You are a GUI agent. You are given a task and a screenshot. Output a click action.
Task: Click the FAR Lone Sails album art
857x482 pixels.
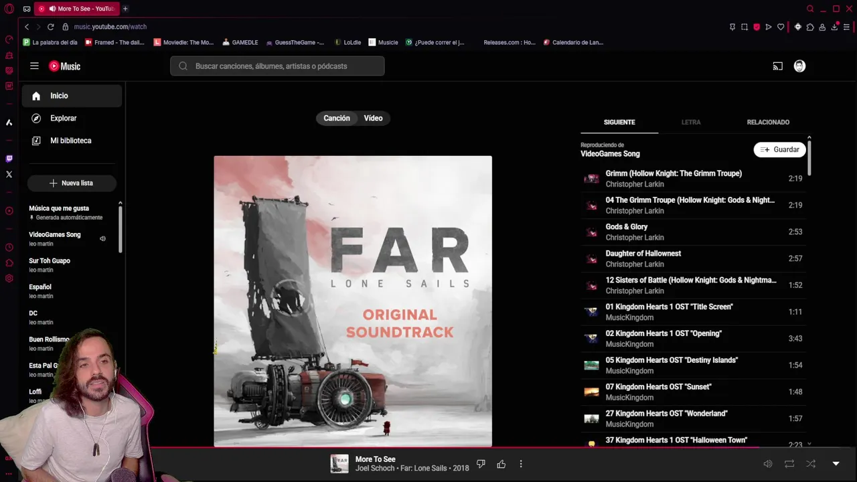pyautogui.click(x=353, y=301)
